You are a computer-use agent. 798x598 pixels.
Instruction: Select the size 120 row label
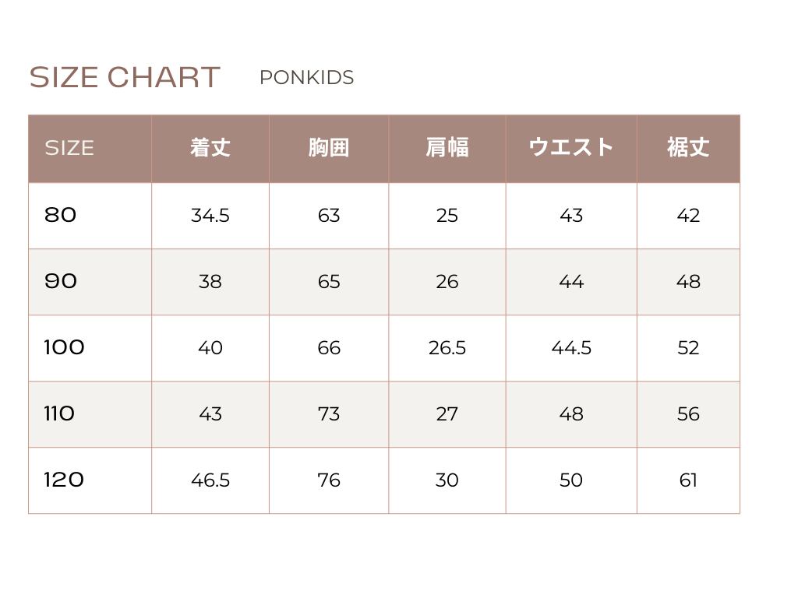point(64,480)
